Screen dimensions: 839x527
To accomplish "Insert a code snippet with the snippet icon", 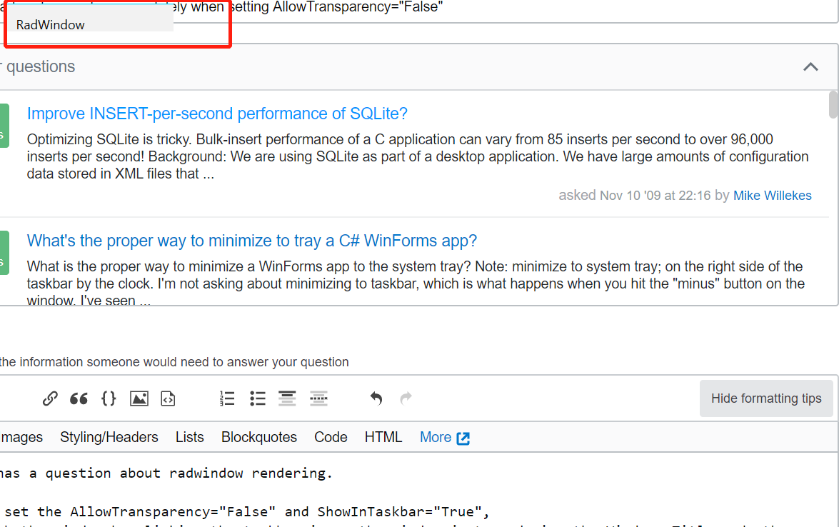I will (168, 398).
